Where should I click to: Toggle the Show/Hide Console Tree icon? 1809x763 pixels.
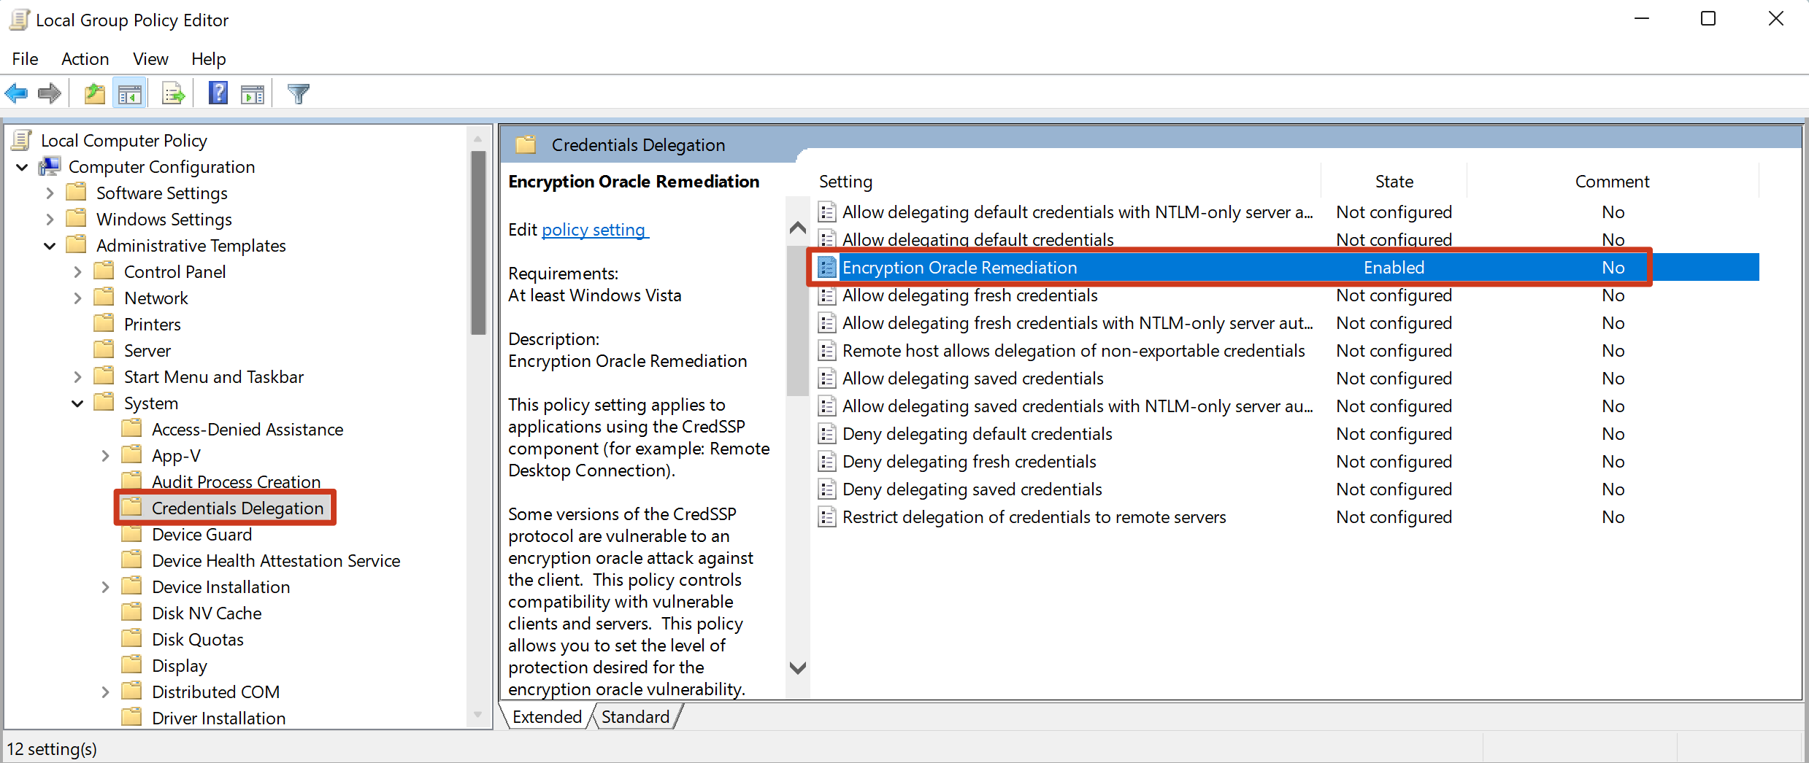coord(130,94)
